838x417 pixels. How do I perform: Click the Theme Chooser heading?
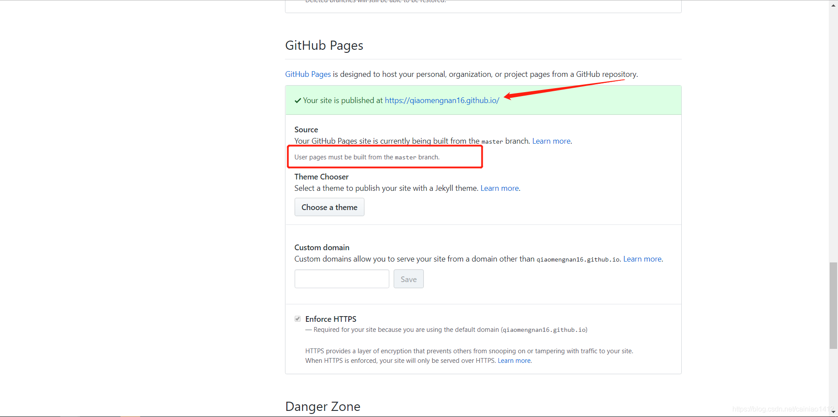tap(321, 177)
